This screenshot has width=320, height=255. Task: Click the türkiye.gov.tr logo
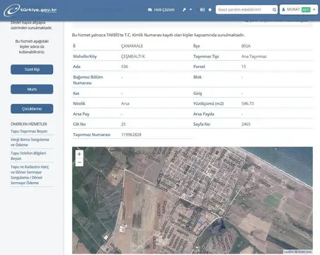(30, 10)
